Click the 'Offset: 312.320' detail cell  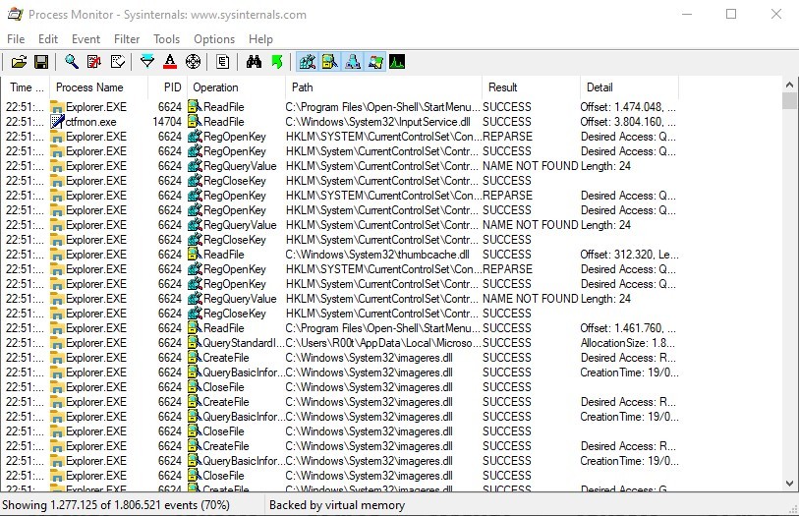629,255
